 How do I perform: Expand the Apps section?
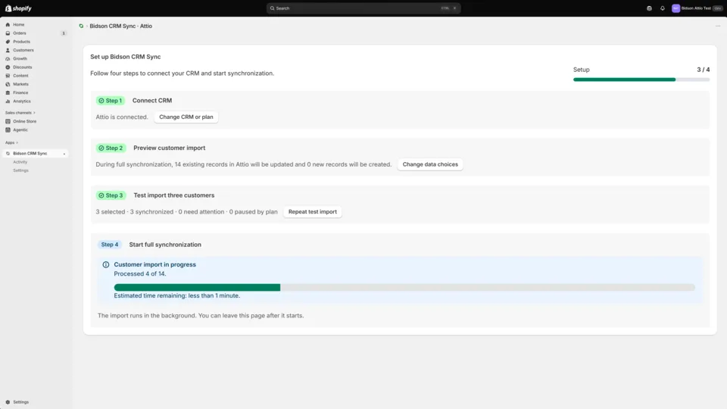click(11, 143)
